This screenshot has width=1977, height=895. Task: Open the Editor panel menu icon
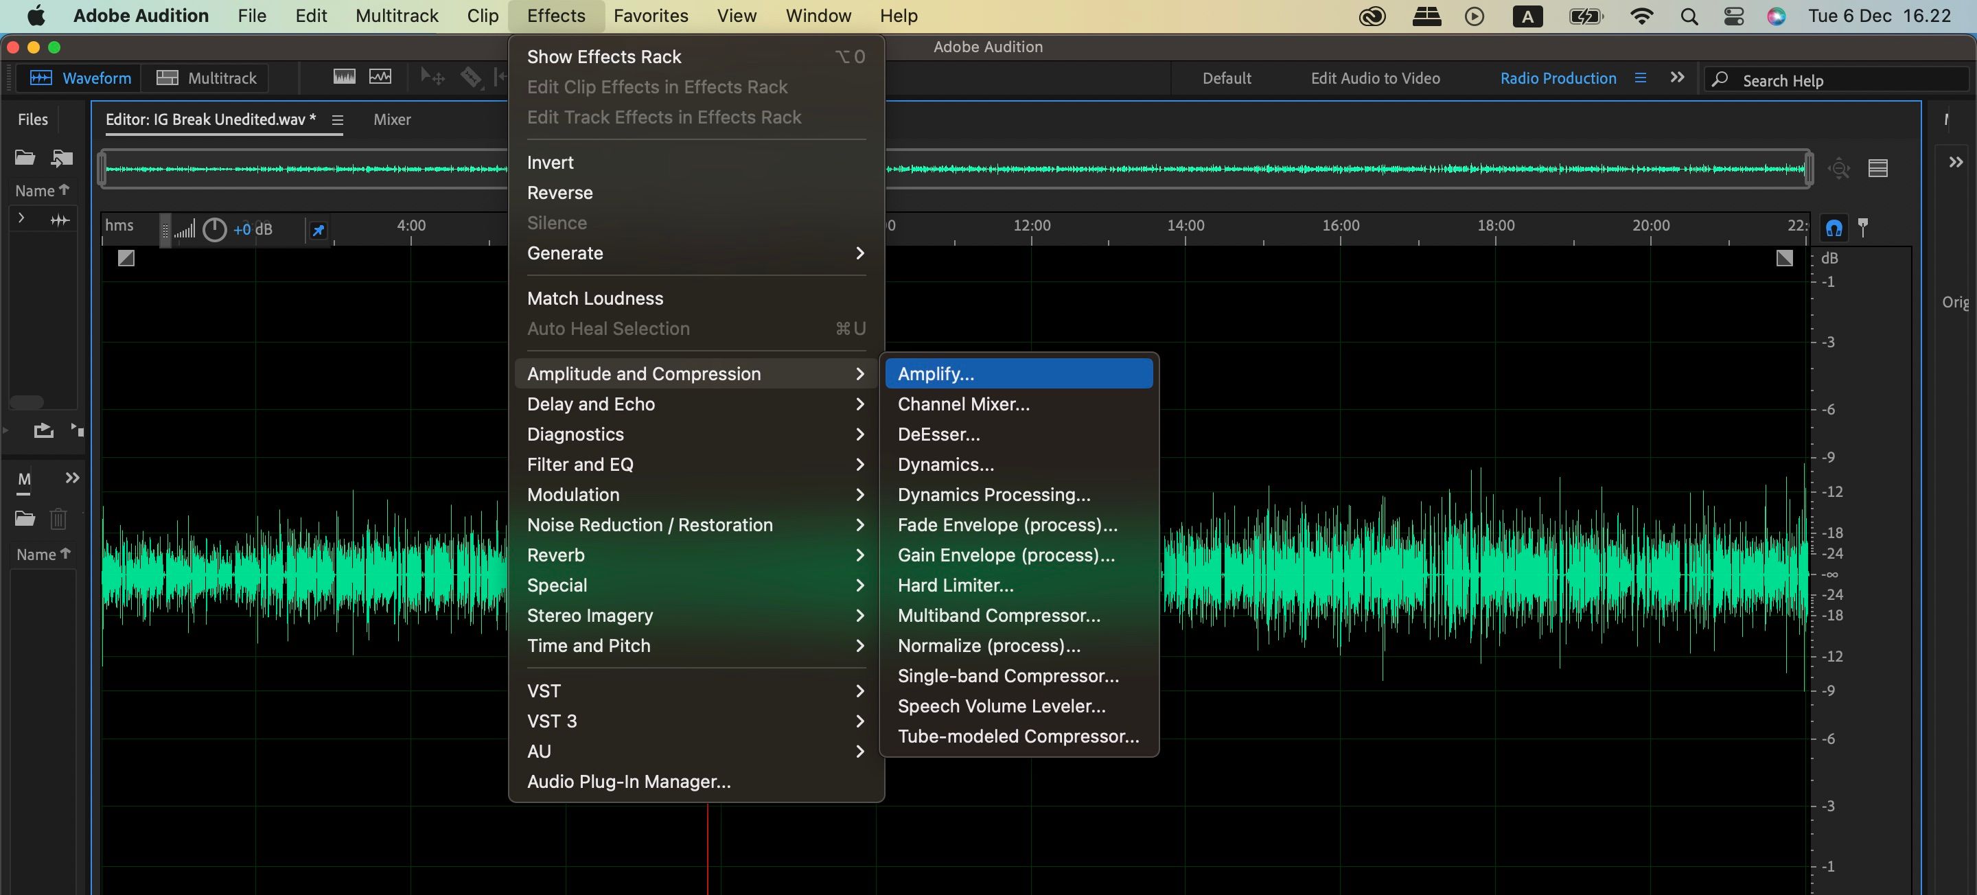tap(337, 119)
